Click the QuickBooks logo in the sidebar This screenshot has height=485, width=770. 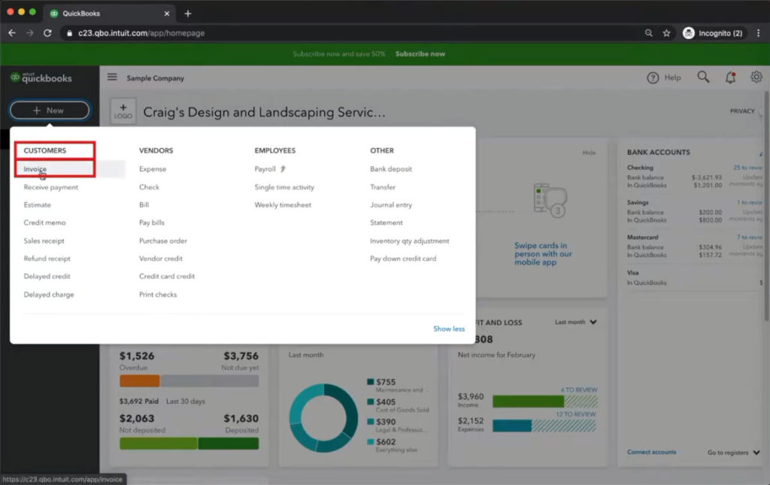click(41, 78)
